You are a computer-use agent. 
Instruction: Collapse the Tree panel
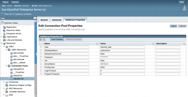[x=35, y=18]
